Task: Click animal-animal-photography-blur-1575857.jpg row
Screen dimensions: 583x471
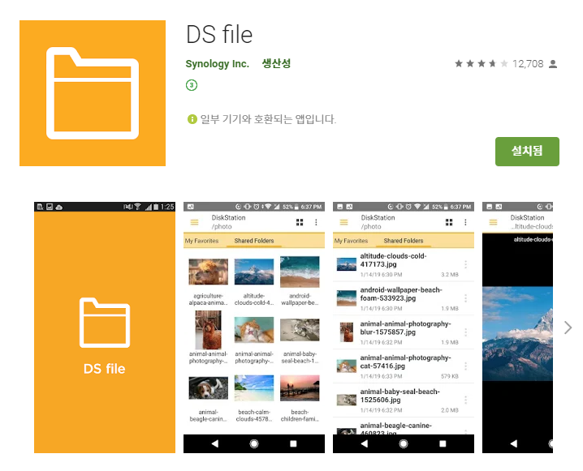Action: coord(404,332)
